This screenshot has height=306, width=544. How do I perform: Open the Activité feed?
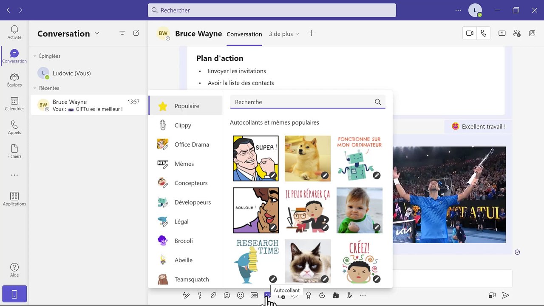coord(14,32)
